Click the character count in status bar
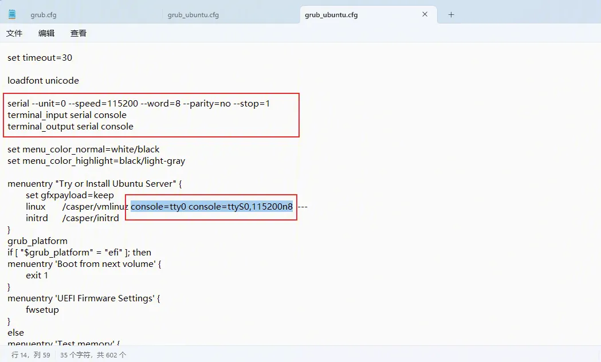Viewport: 601px width, 362px height. pyautogui.click(x=93, y=355)
